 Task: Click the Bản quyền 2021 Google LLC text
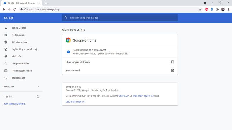click(x=92, y=90)
